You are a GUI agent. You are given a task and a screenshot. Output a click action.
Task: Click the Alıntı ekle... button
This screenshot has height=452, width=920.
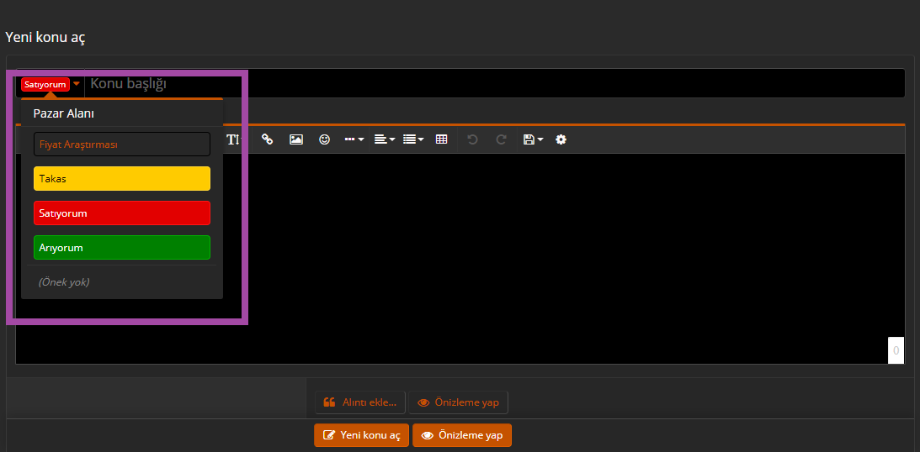click(x=360, y=402)
